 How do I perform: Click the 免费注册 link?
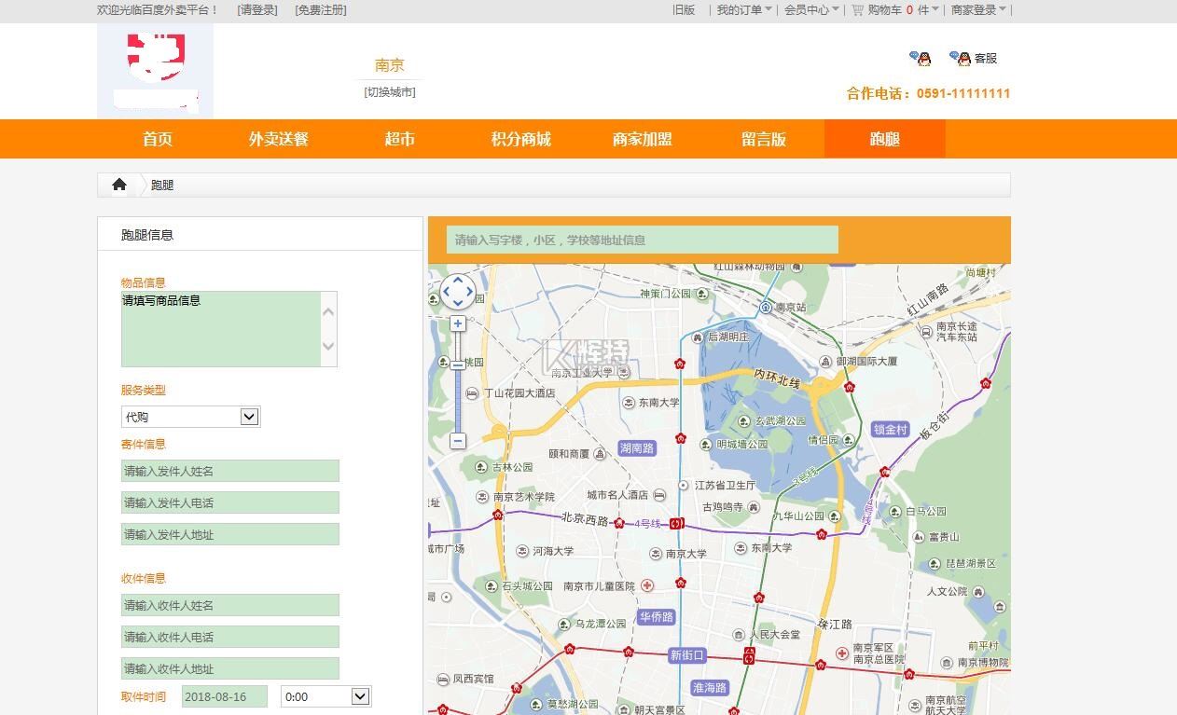tap(320, 10)
